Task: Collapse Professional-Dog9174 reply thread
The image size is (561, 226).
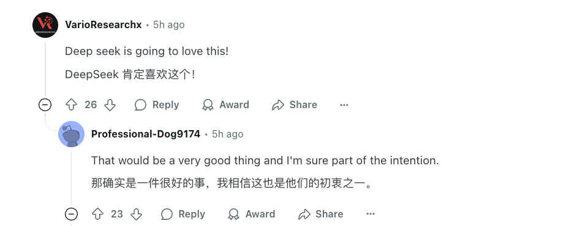Action: tap(71, 214)
